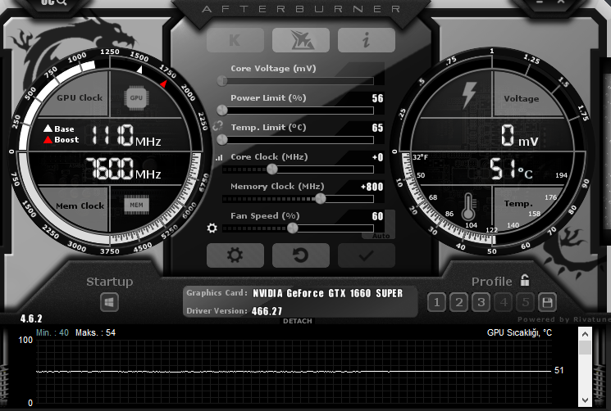Click the Power Limit value 56

point(377,98)
